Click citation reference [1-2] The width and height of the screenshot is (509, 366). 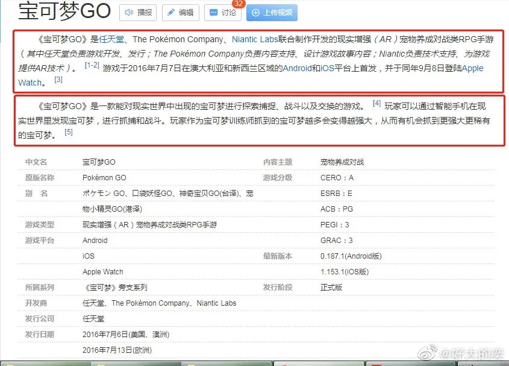(x=92, y=65)
